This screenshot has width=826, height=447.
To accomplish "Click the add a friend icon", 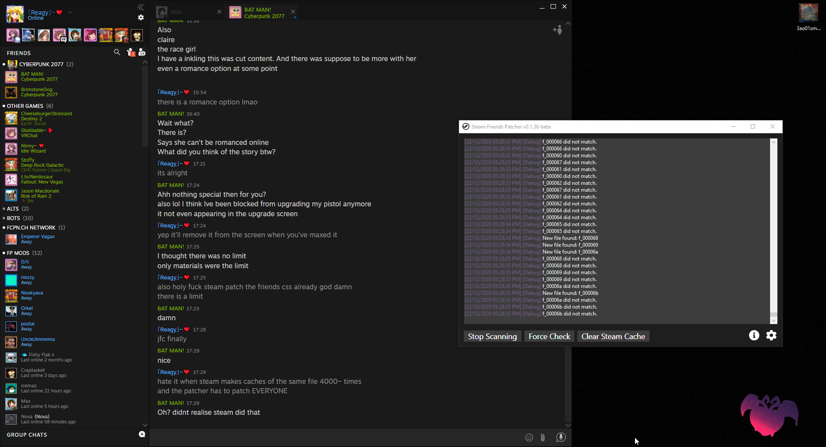I will coord(142,52).
